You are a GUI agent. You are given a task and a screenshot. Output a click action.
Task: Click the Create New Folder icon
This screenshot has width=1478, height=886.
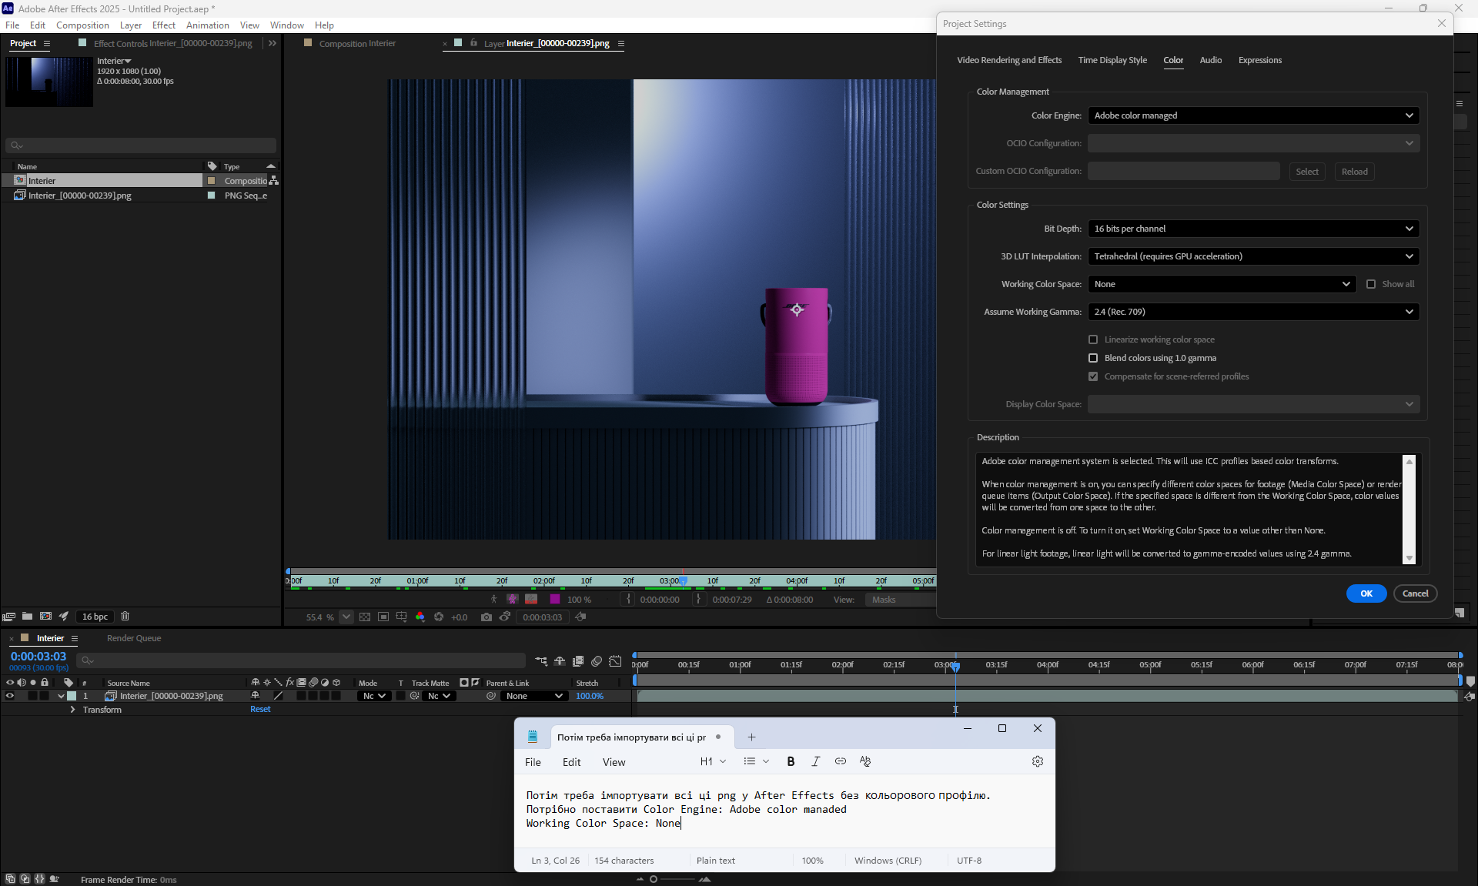27,617
